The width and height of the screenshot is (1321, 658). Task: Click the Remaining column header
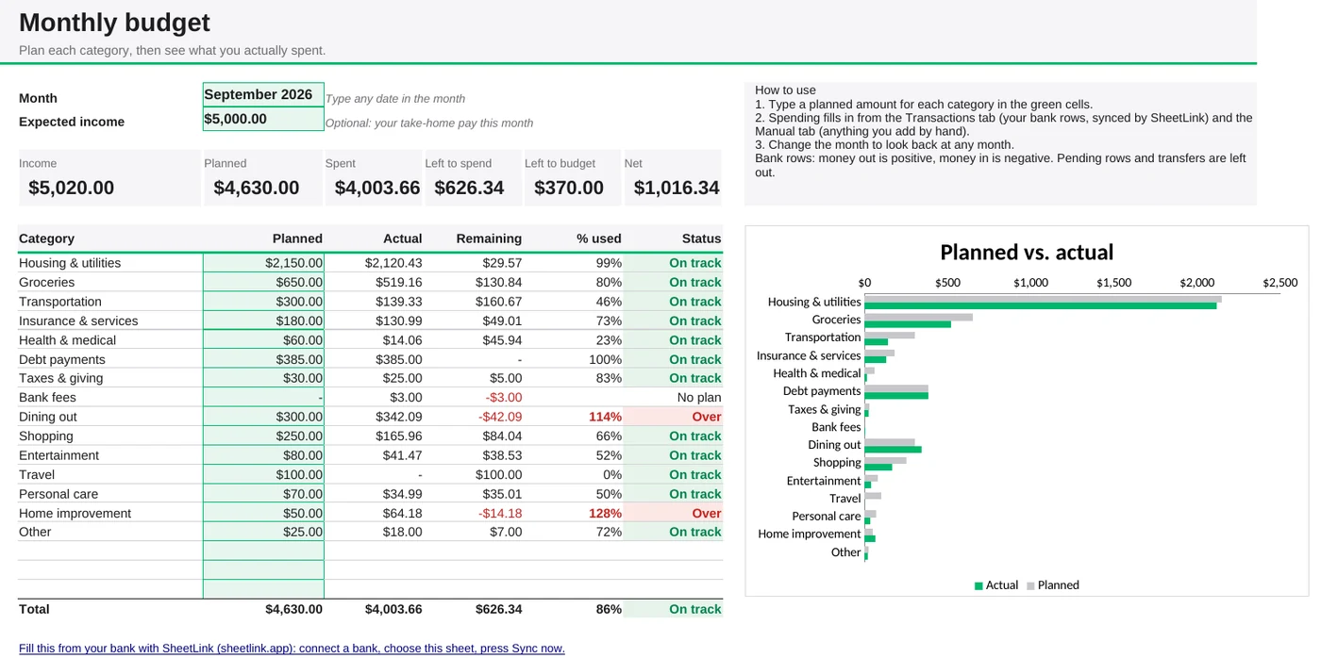489,239
